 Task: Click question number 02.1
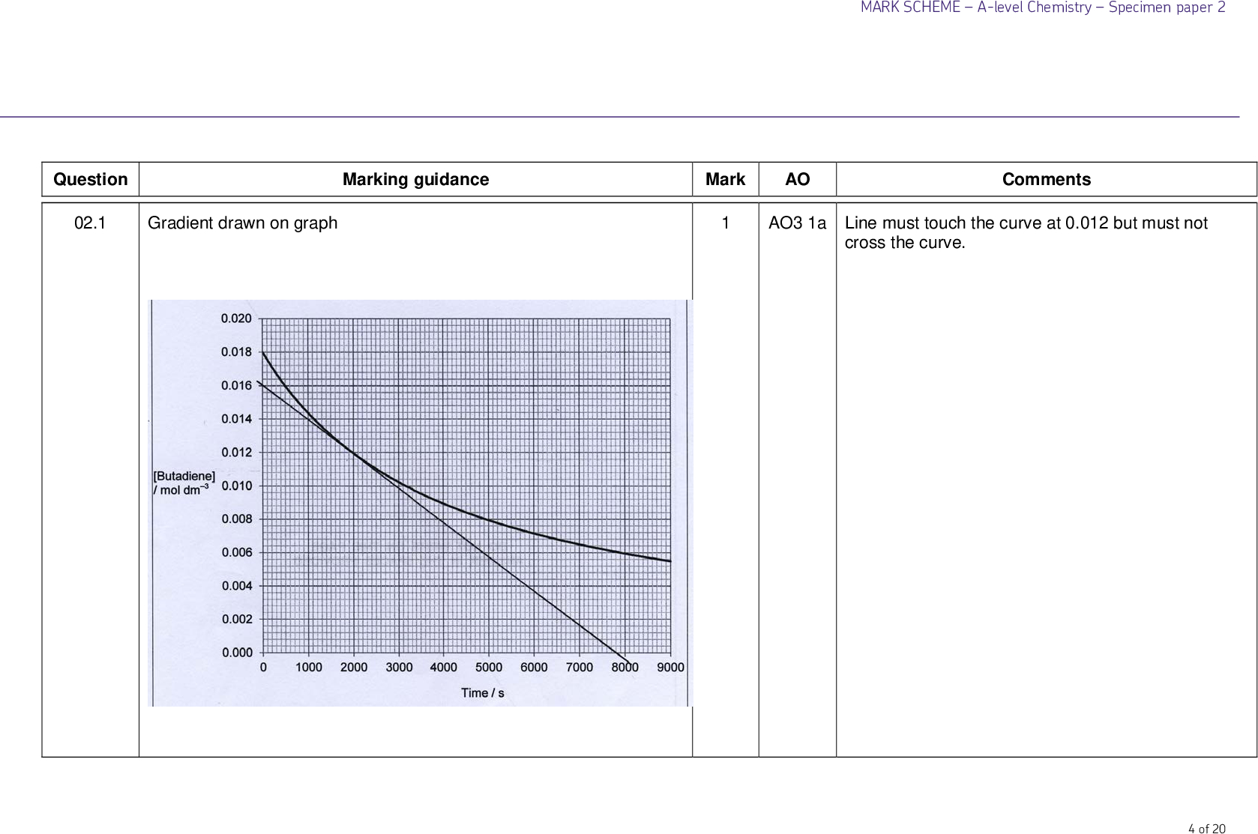pyautogui.click(x=90, y=222)
